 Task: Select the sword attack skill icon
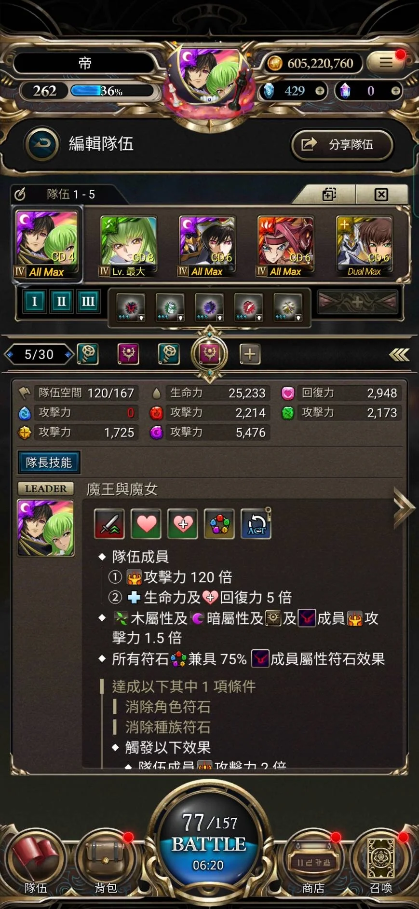pyautogui.click(x=109, y=524)
